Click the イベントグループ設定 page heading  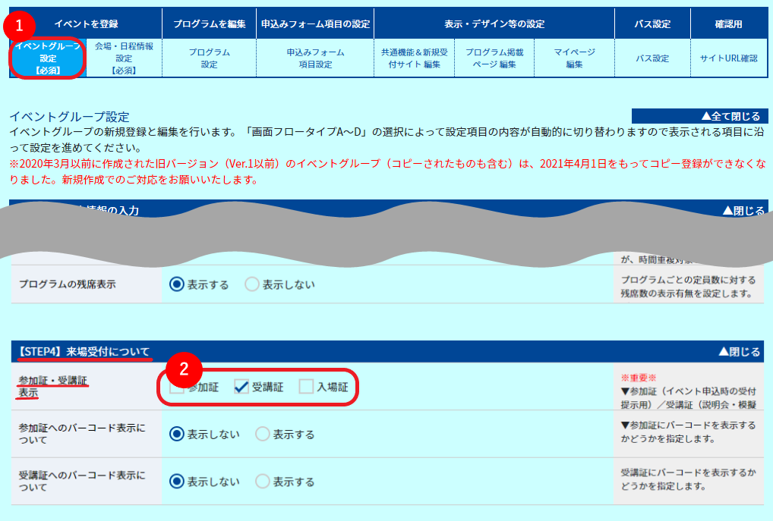pyautogui.click(x=70, y=117)
